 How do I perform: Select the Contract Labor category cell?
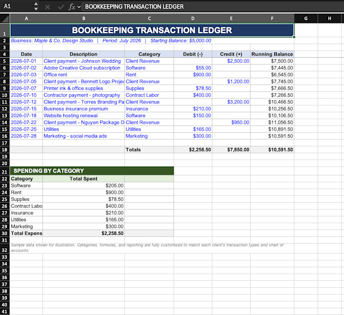(149, 95)
